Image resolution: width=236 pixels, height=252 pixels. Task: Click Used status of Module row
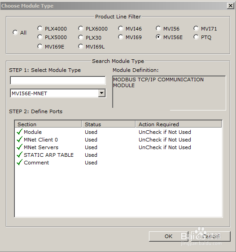[91, 132]
